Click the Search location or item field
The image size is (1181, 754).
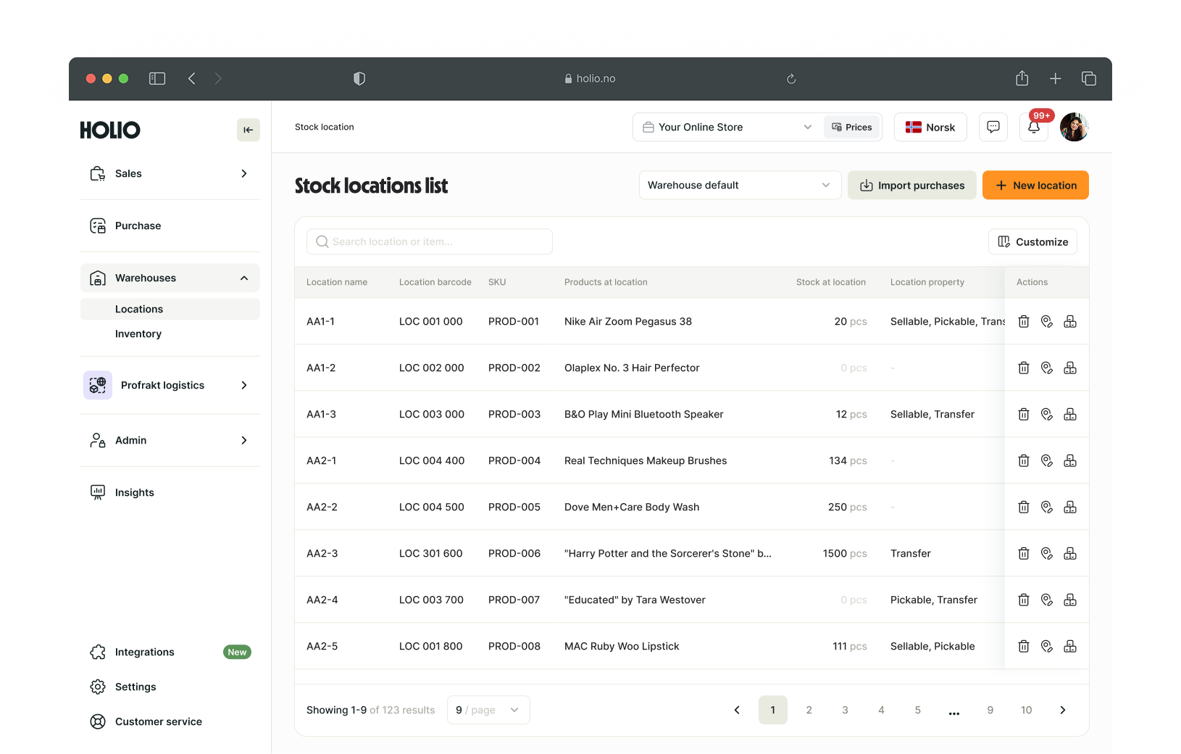(x=430, y=241)
